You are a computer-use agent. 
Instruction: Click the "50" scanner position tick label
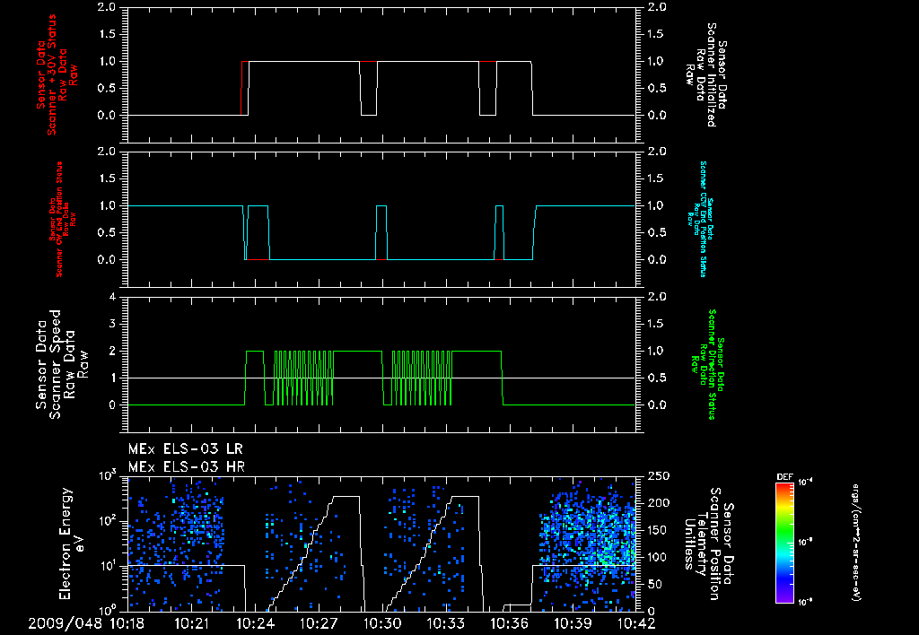(x=654, y=584)
